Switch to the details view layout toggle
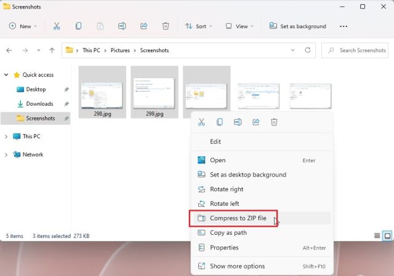The width and height of the screenshot is (394, 276). click(x=377, y=235)
